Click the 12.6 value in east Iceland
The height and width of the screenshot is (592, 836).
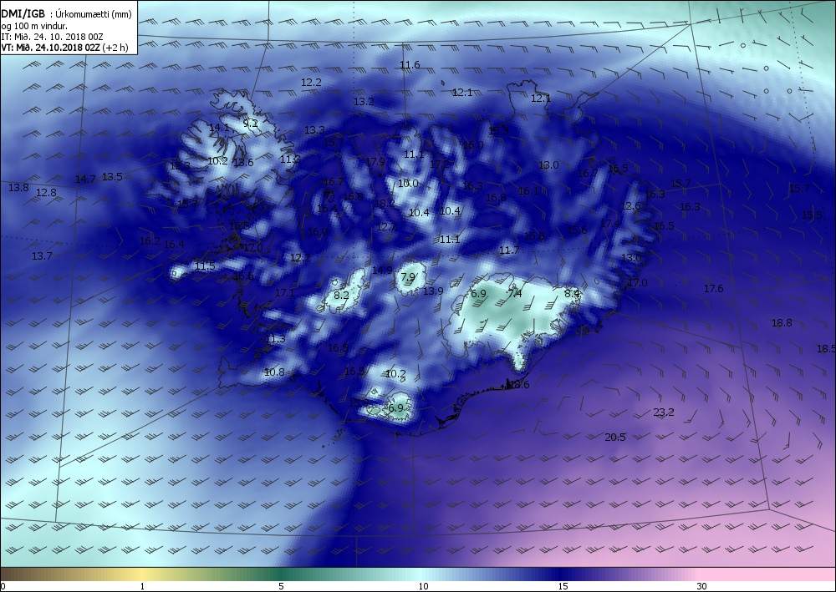630,206
